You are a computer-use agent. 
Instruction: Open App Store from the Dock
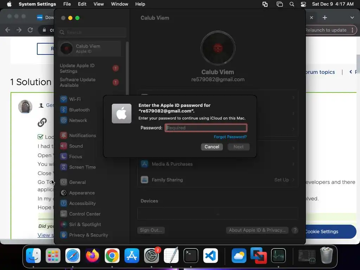coord(132,256)
